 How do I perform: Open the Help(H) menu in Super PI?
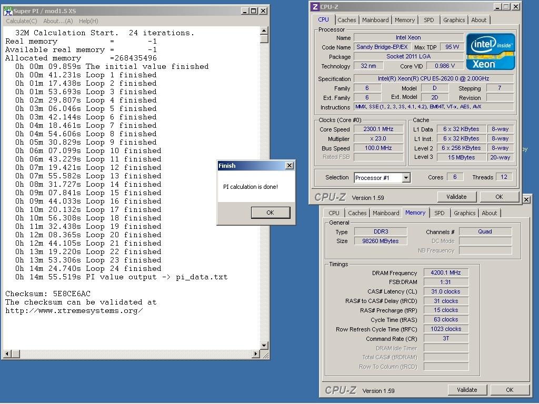88,21
